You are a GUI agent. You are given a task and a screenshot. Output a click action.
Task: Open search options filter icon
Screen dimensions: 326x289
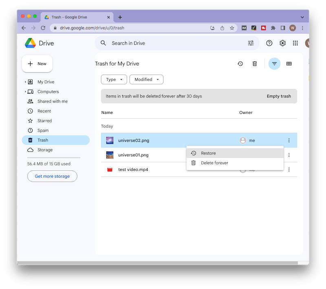pyautogui.click(x=251, y=43)
